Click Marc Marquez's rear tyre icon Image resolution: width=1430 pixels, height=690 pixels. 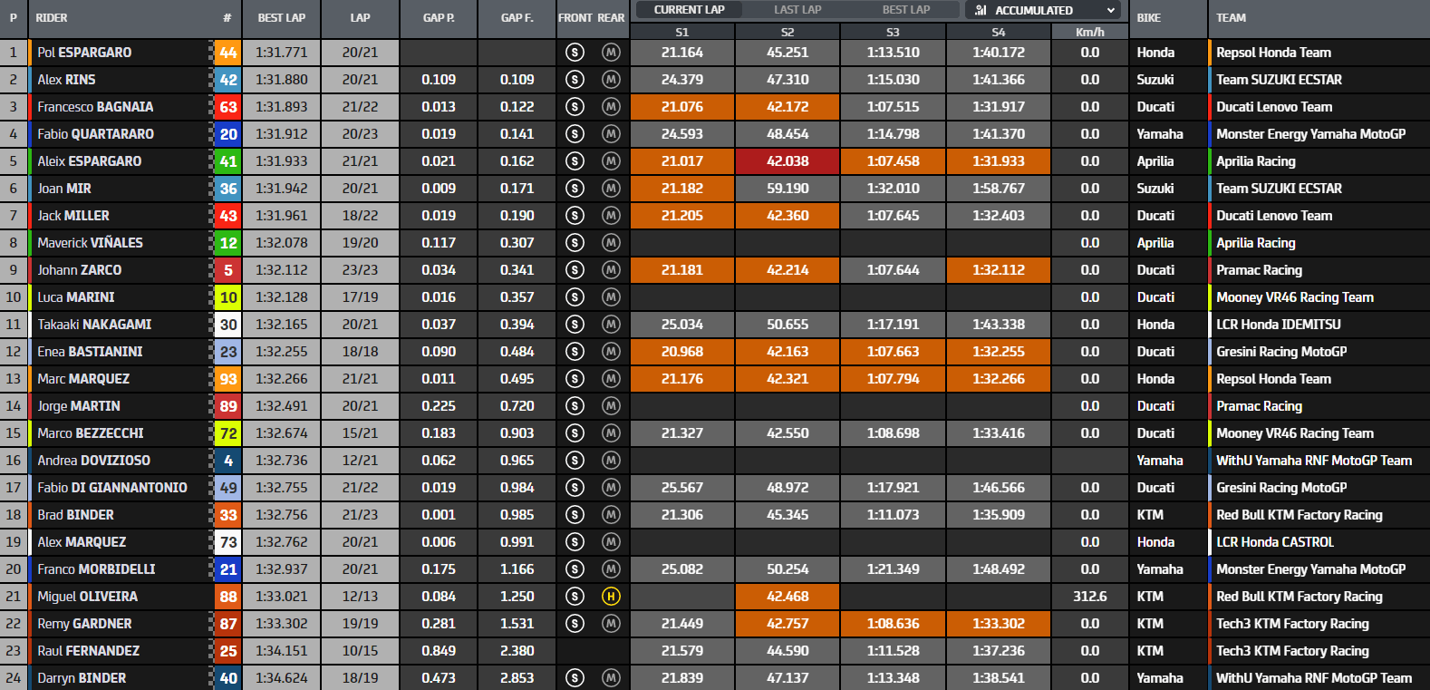tap(611, 379)
